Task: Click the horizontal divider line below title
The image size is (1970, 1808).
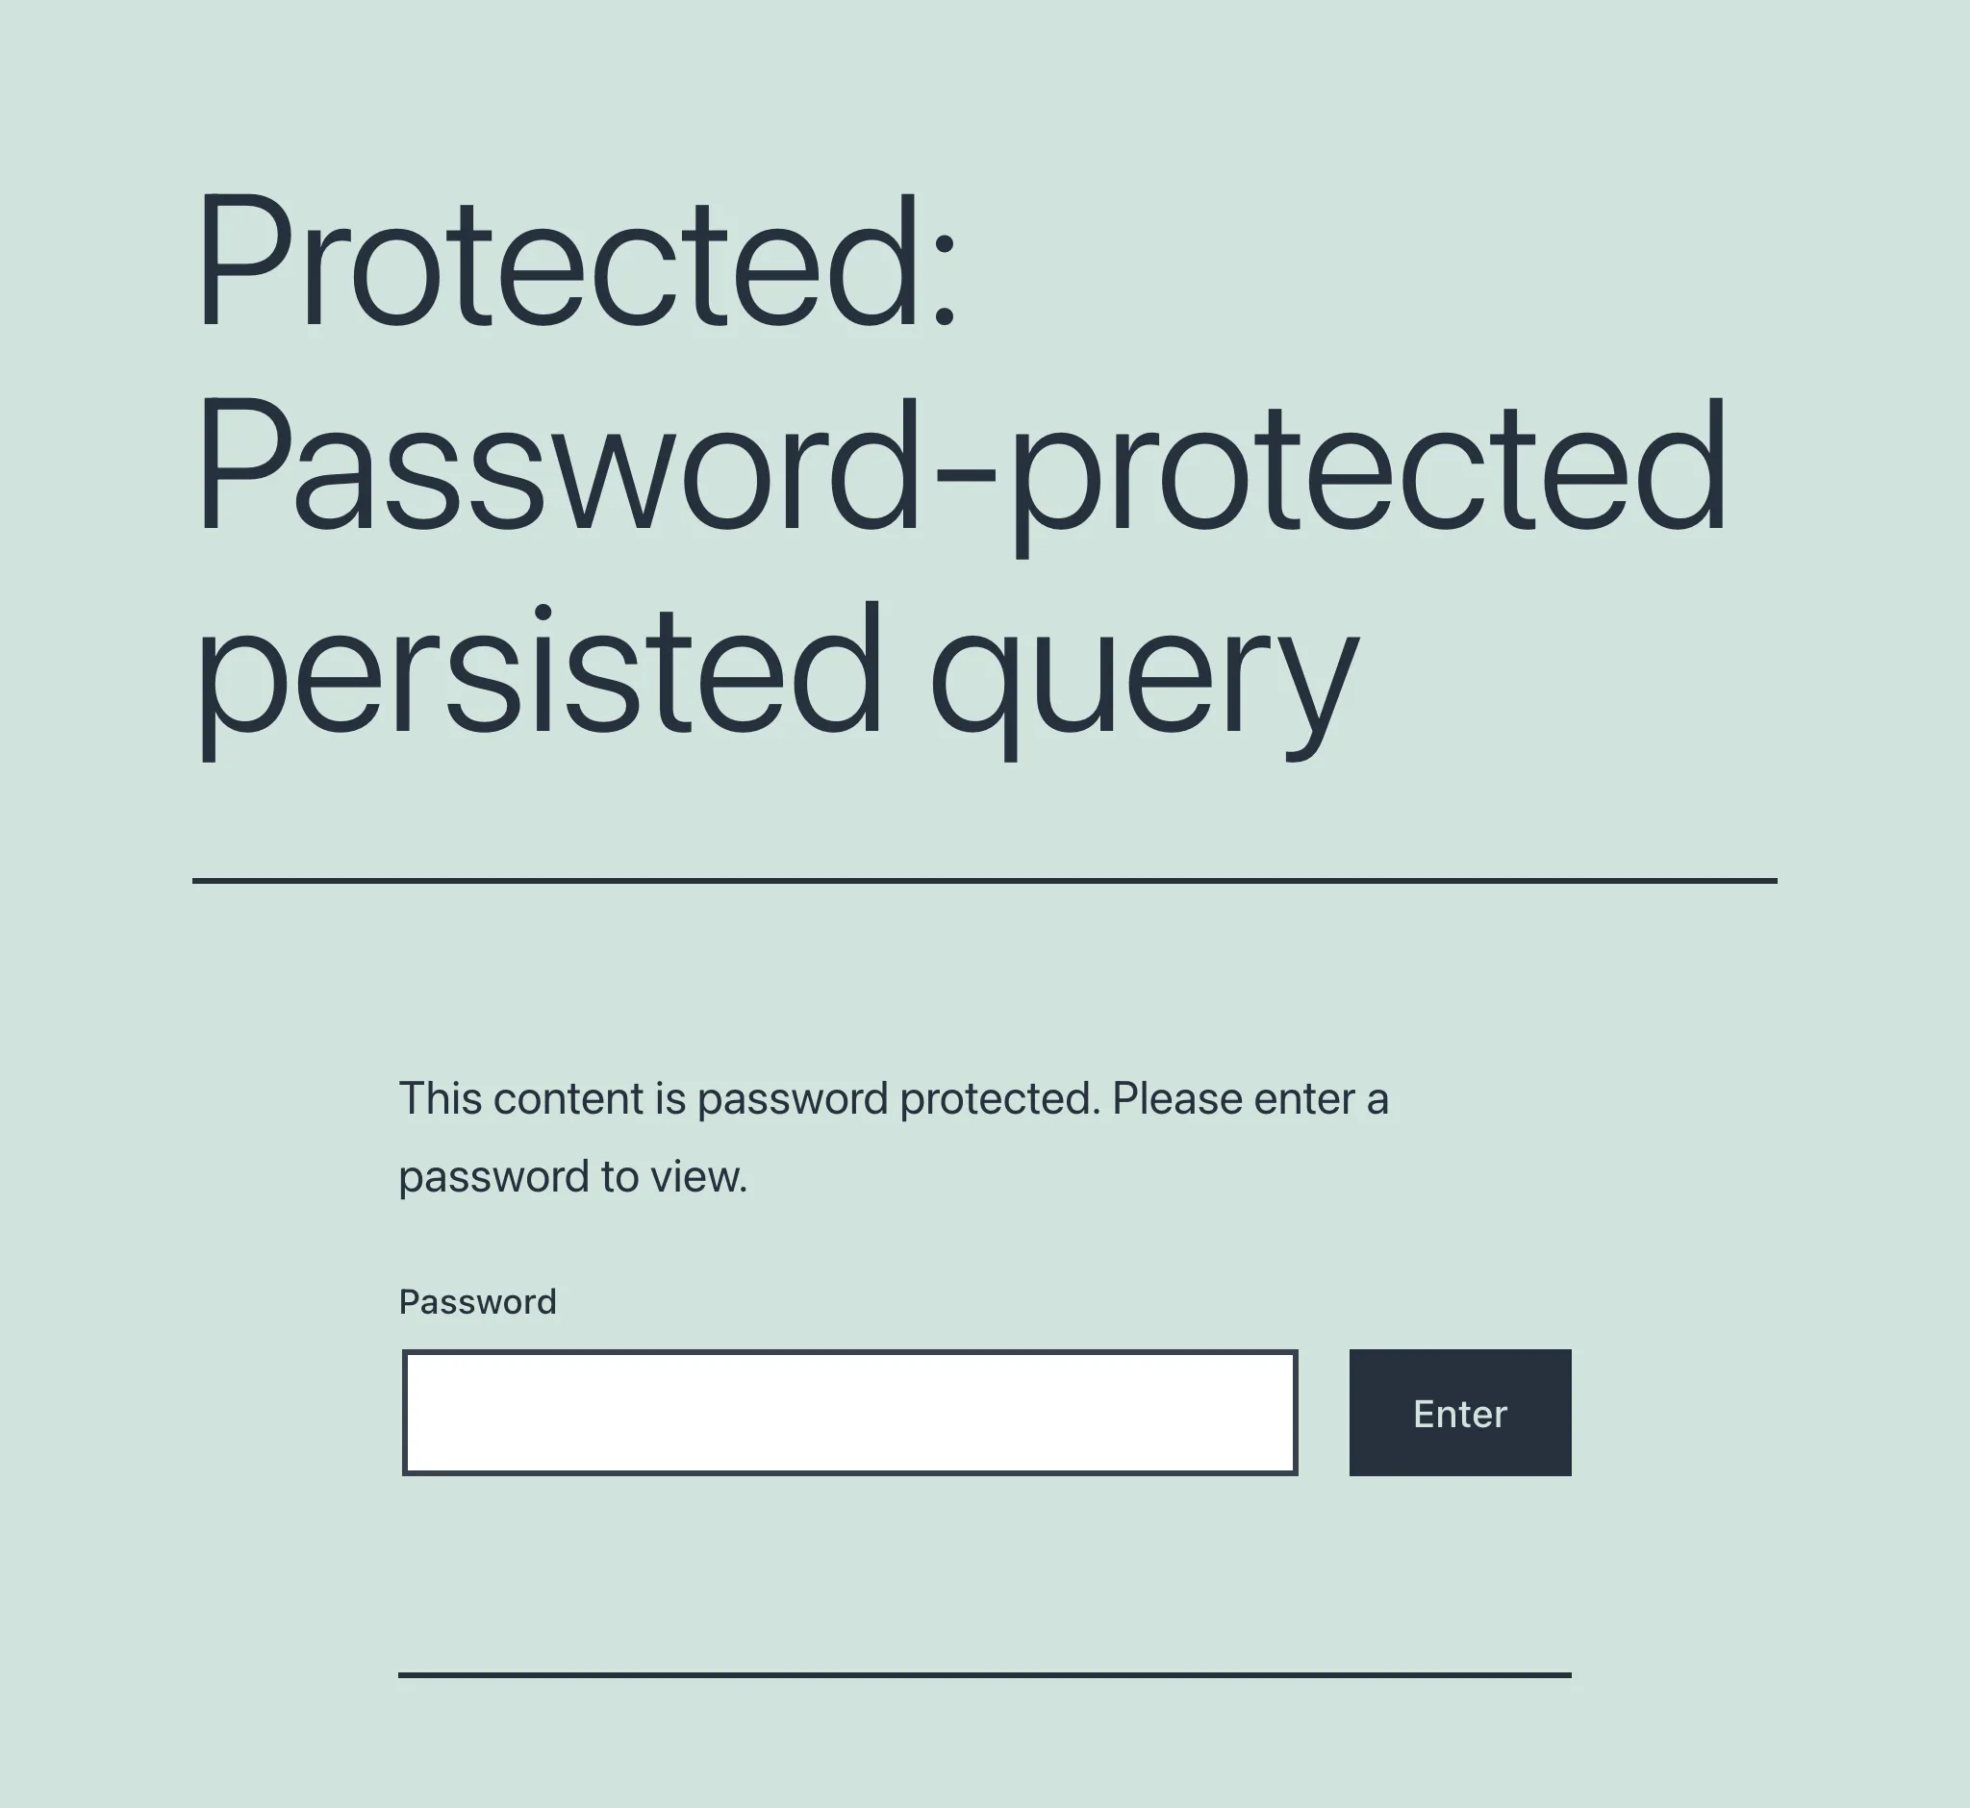Action: pos(983,875)
